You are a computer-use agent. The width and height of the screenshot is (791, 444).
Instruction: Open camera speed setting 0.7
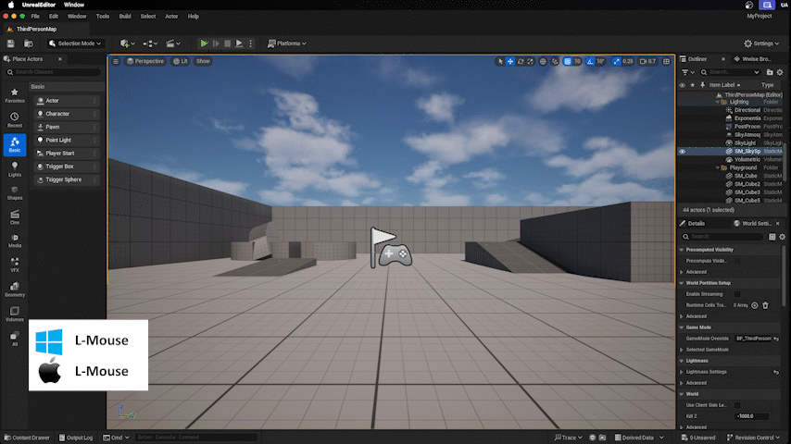[x=648, y=61]
